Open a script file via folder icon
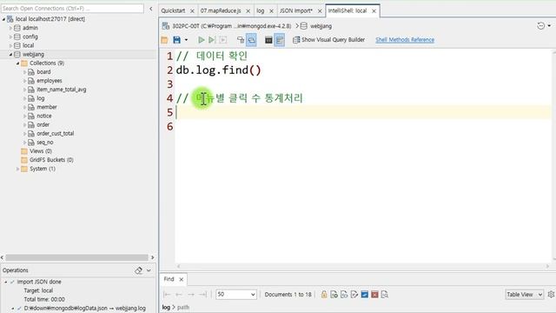556x313 pixels. pyautogui.click(x=164, y=40)
